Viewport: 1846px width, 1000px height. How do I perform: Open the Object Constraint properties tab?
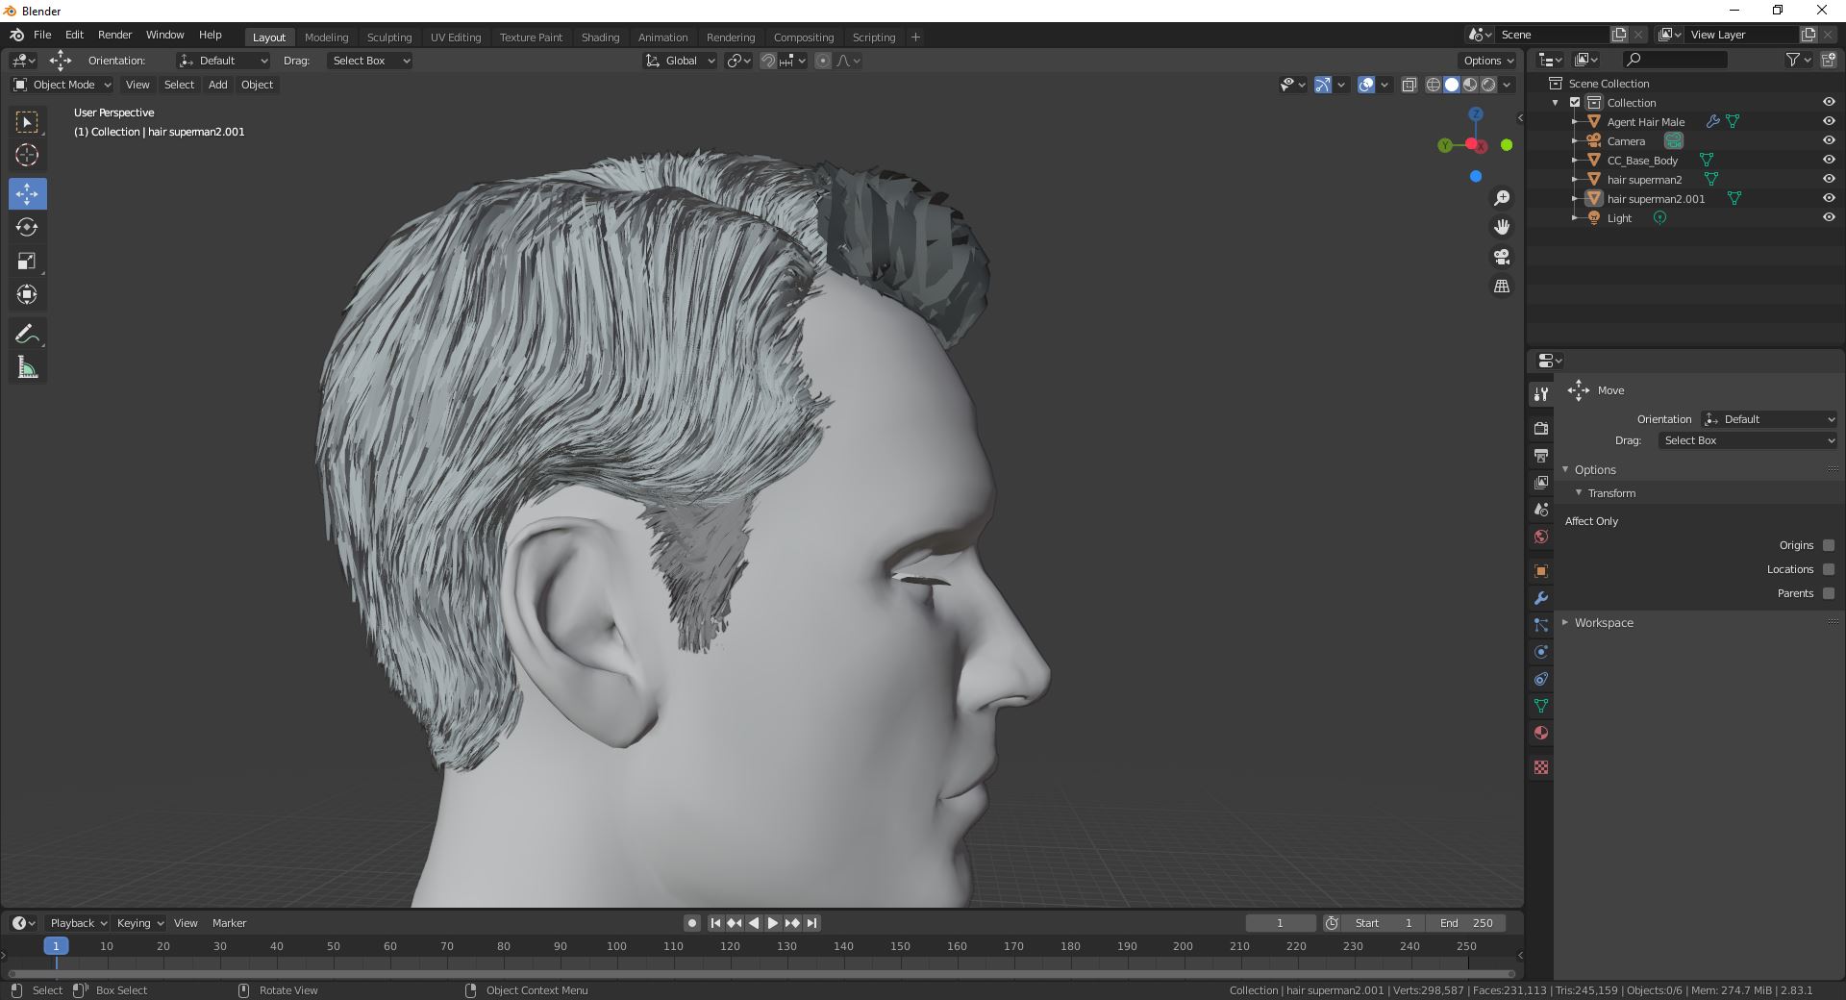click(x=1541, y=679)
